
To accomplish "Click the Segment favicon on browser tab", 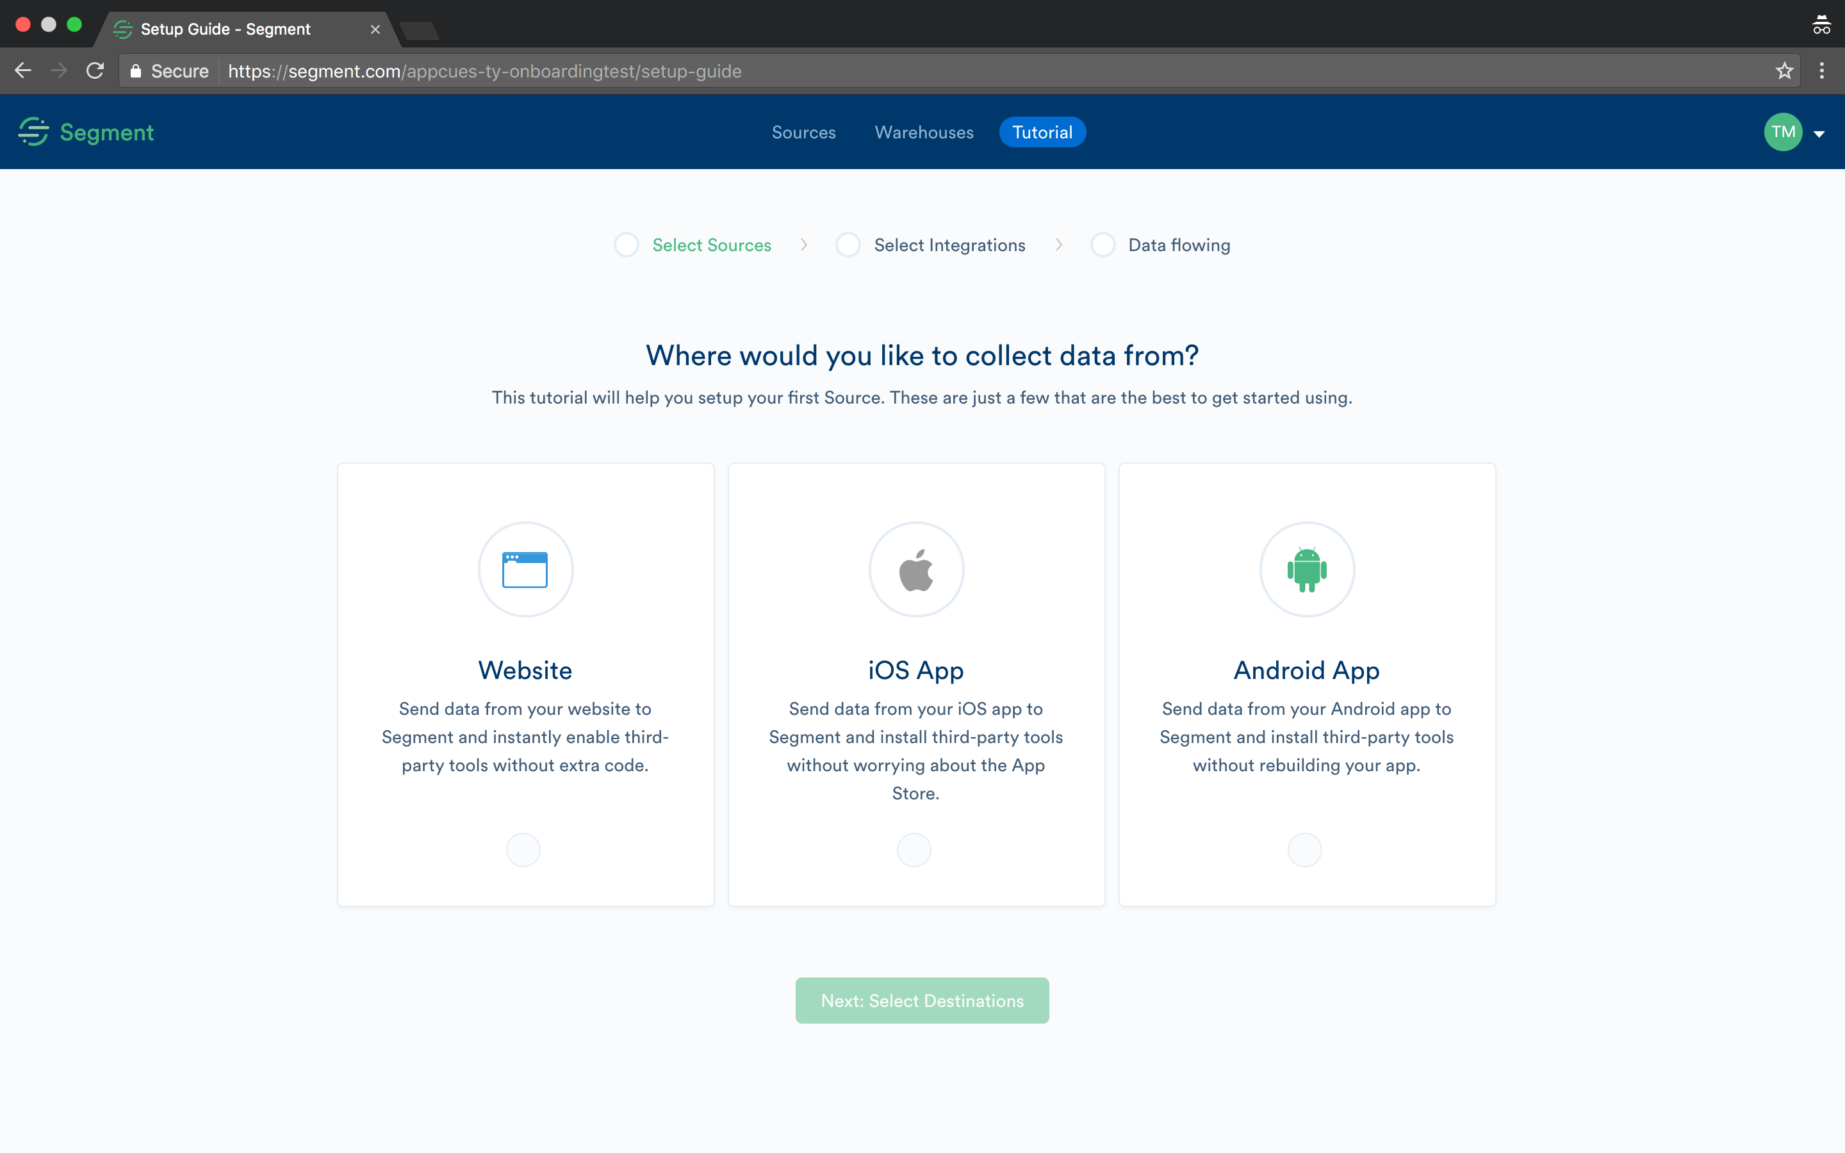I will 123,29.
